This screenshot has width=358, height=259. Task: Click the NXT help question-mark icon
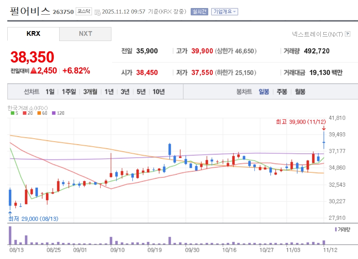point(348,34)
